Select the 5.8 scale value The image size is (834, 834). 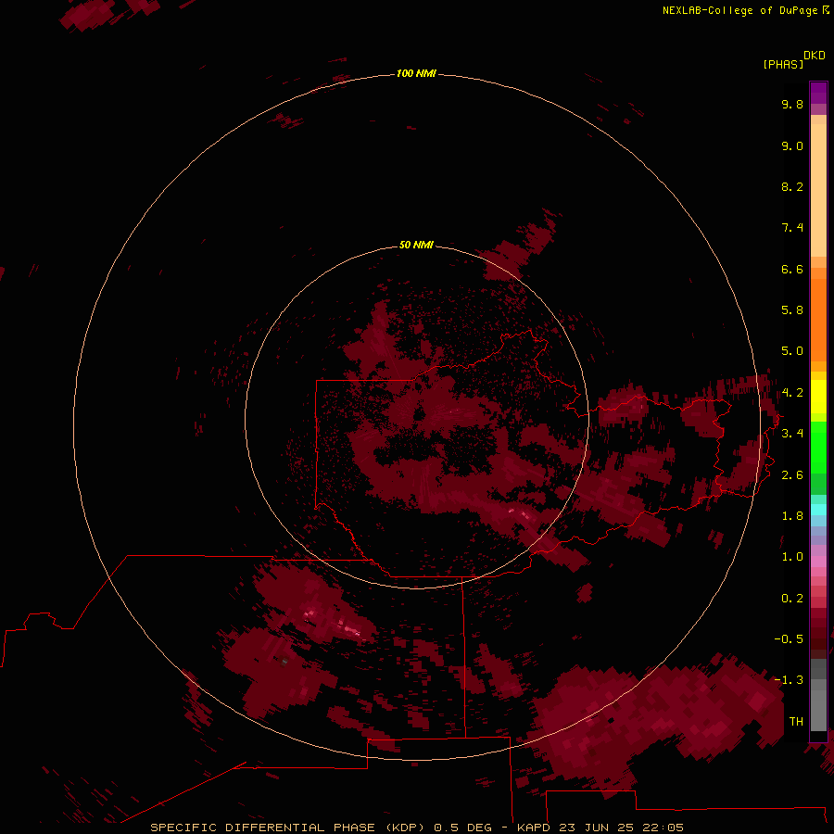click(x=792, y=310)
